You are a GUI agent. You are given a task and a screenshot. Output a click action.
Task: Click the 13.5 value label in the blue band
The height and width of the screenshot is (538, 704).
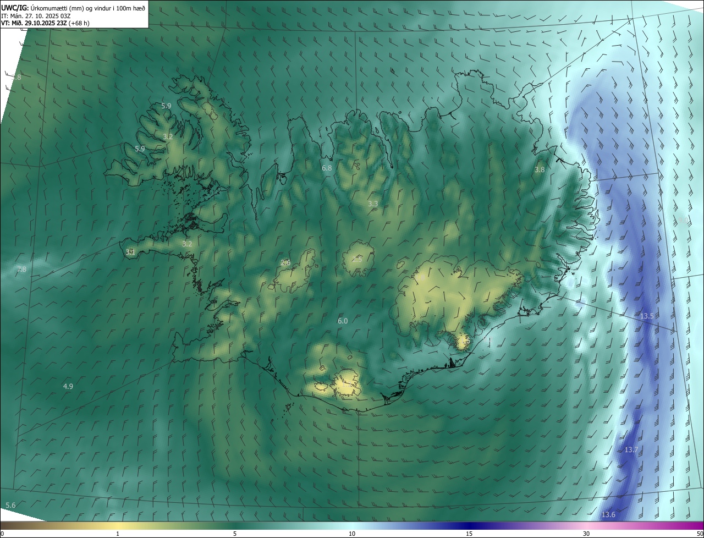(x=647, y=316)
